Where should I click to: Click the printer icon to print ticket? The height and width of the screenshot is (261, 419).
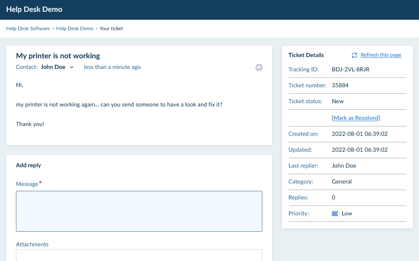259,67
